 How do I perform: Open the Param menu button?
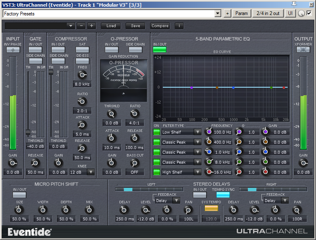point(241,13)
